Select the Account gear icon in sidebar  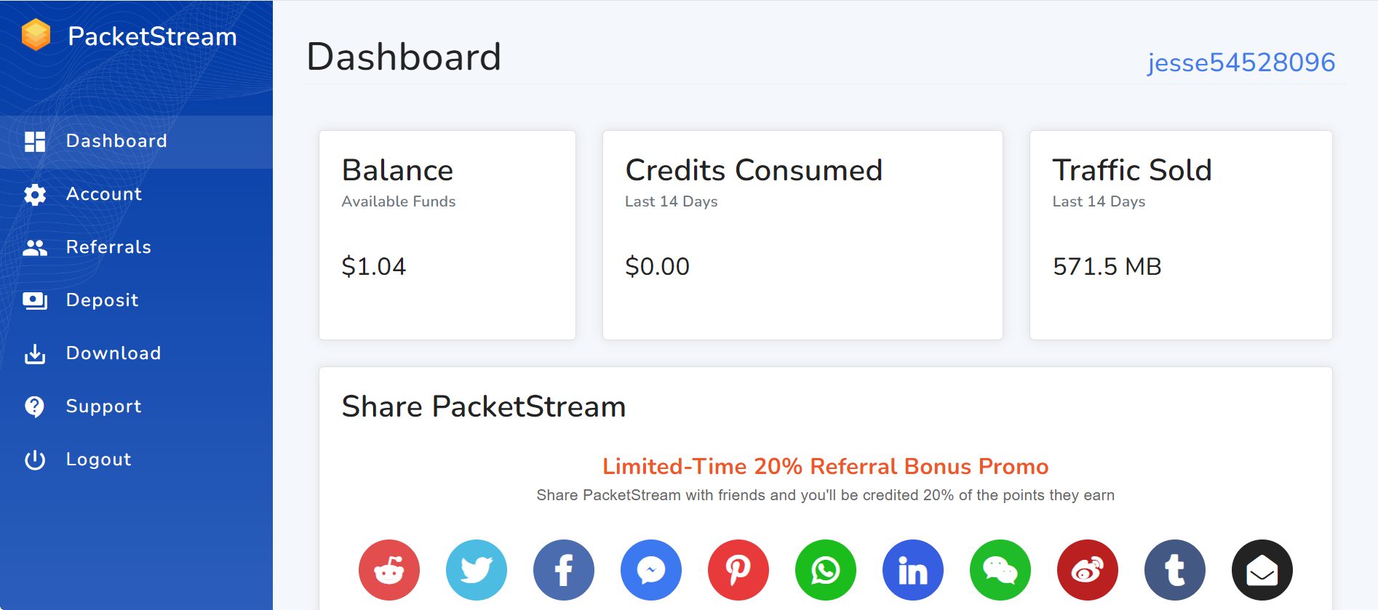34,194
